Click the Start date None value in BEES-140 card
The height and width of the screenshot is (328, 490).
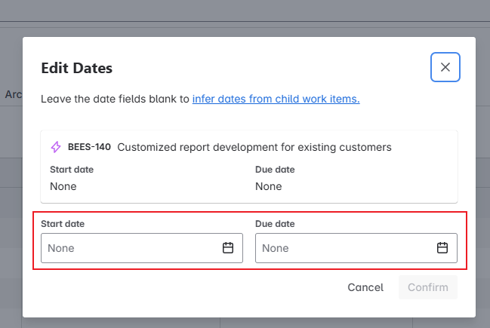63,186
